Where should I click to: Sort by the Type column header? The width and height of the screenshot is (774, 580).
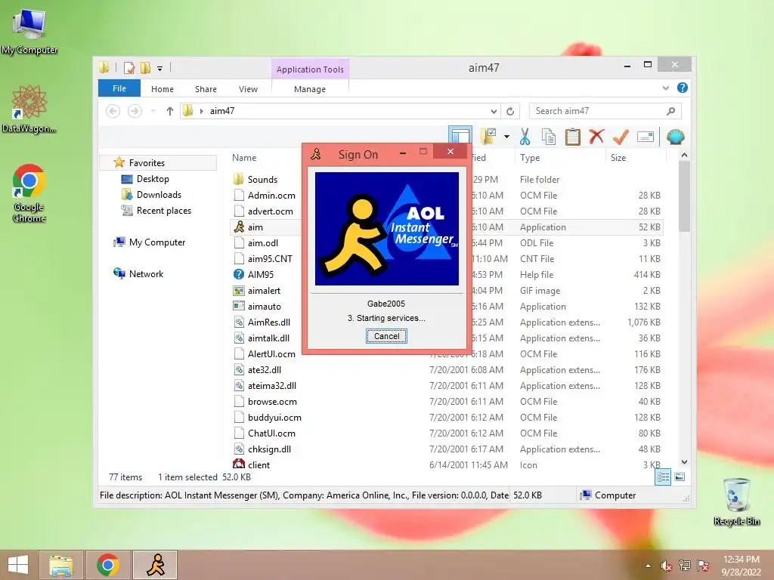(x=530, y=158)
